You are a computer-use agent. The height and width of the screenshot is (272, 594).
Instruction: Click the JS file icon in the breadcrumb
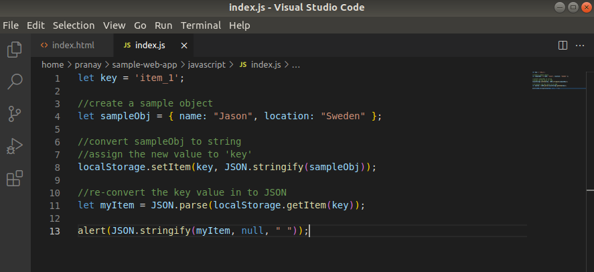243,65
